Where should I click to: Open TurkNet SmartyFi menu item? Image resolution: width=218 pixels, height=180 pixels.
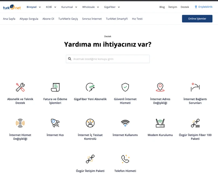click(x=117, y=19)
